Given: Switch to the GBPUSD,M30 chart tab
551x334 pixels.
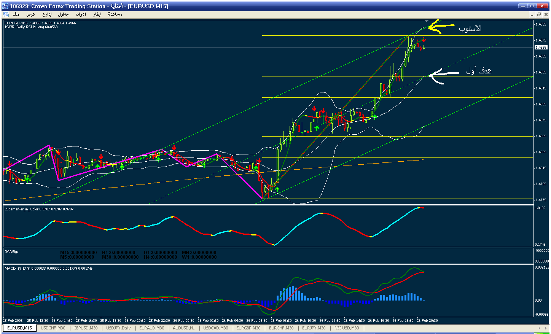Looking at the screenshot, I should (86, 328).
